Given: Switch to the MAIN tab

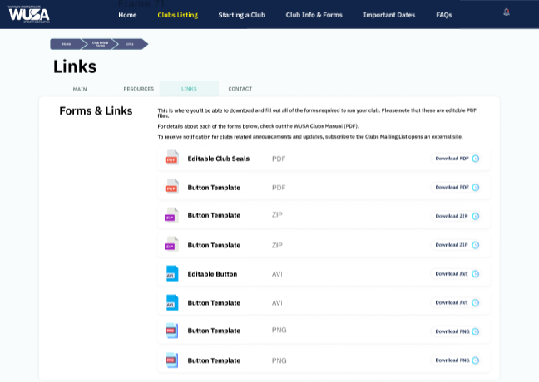Looking at the screenshot, I should tap(80, 89).
